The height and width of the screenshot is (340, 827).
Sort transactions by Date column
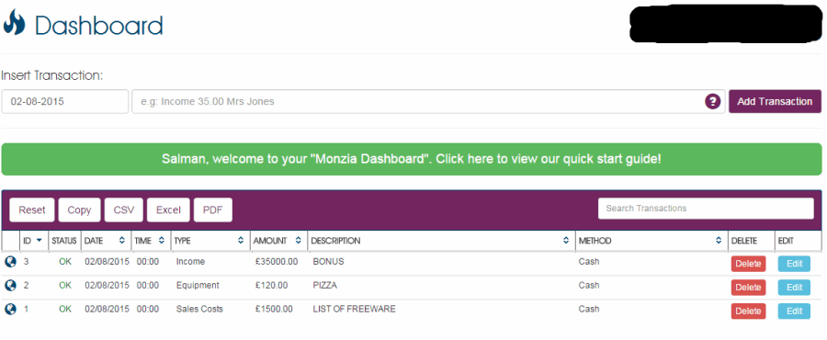coord(106,241)
